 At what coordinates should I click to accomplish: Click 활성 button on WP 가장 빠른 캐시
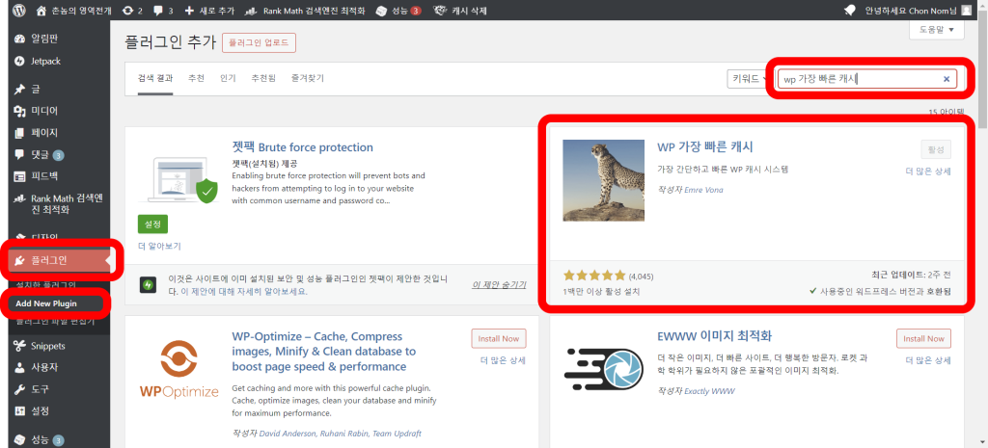936,149
